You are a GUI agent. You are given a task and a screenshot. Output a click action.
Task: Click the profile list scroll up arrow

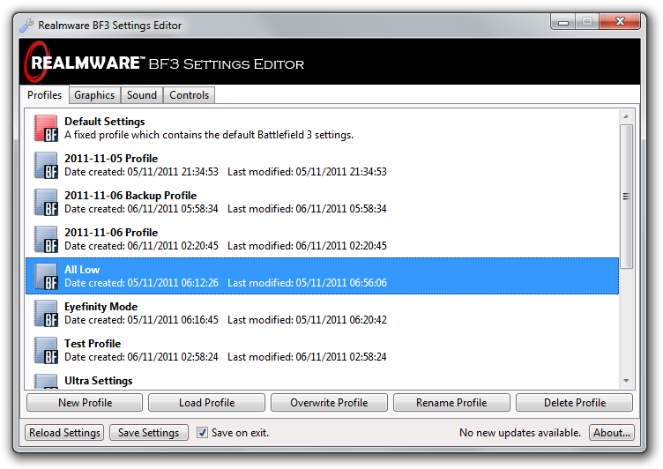pyautogui.click(x=626, y=115)
